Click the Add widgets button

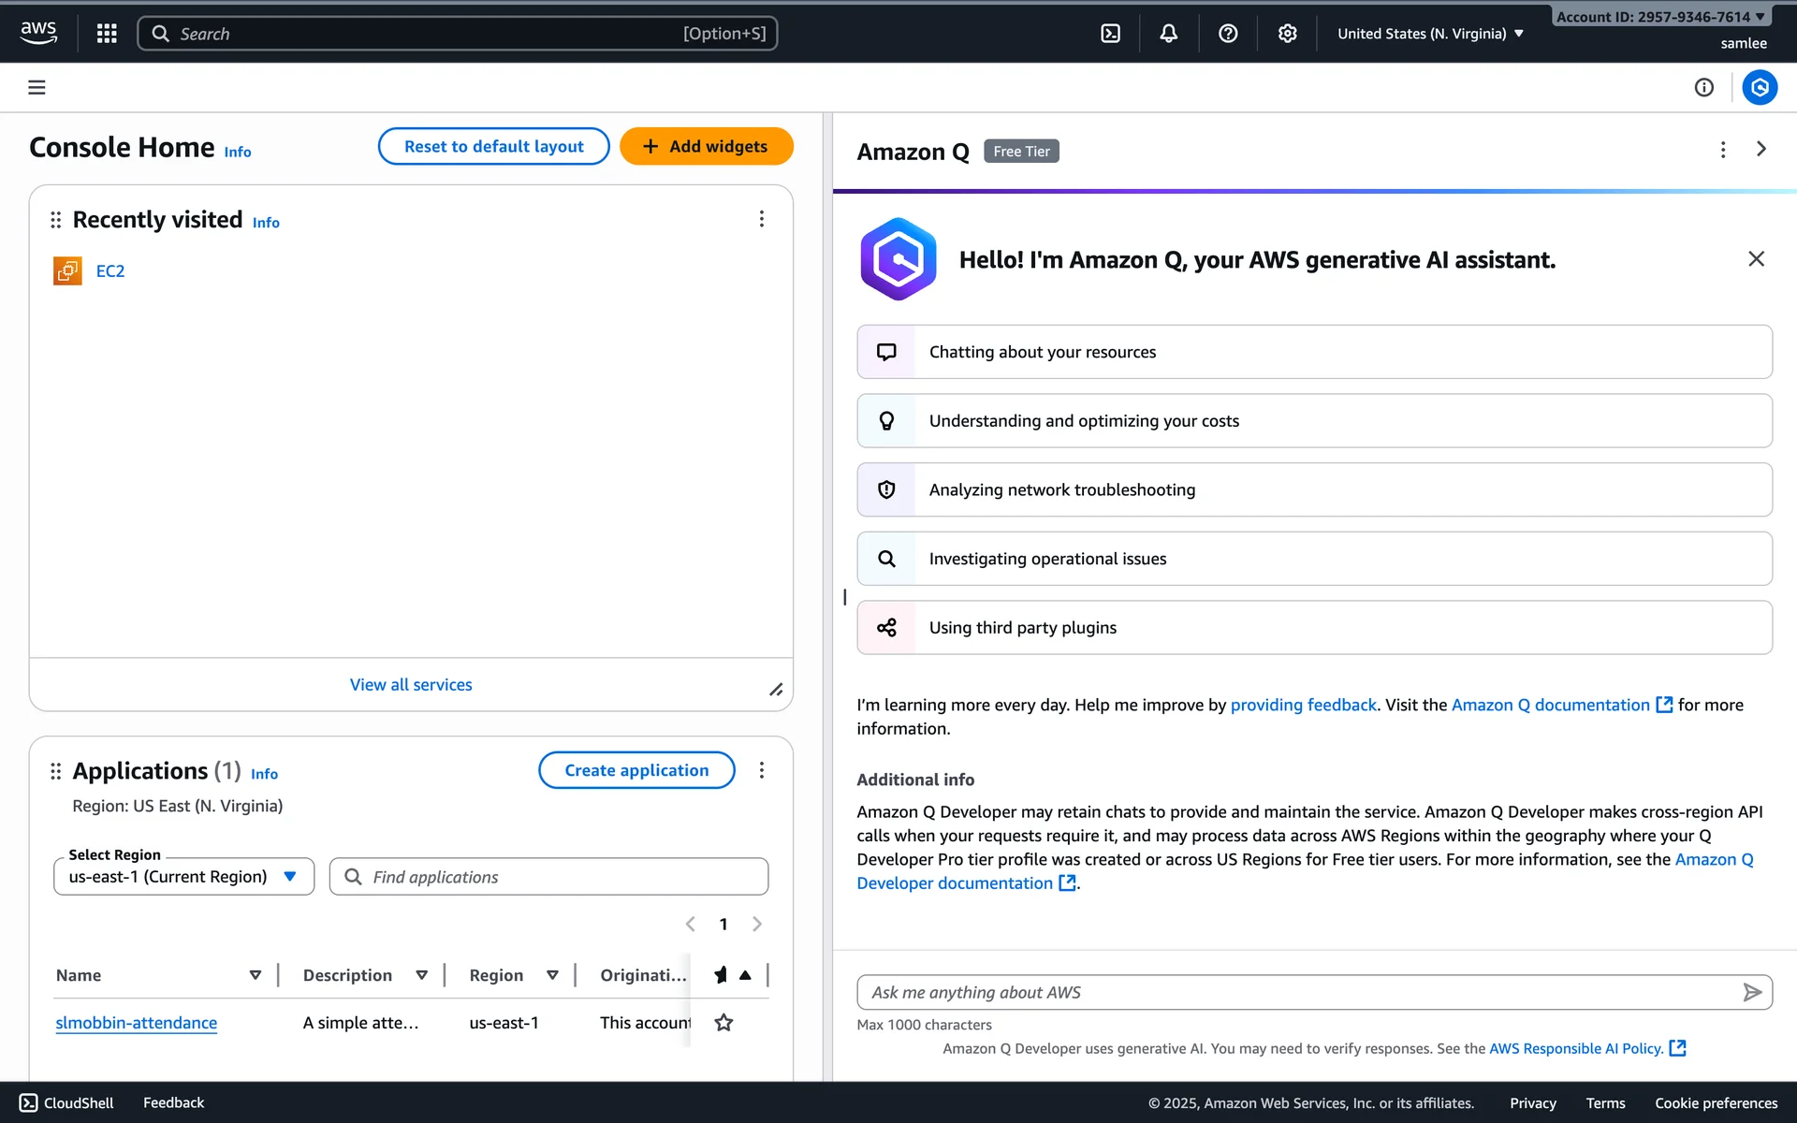pos(706,147)
